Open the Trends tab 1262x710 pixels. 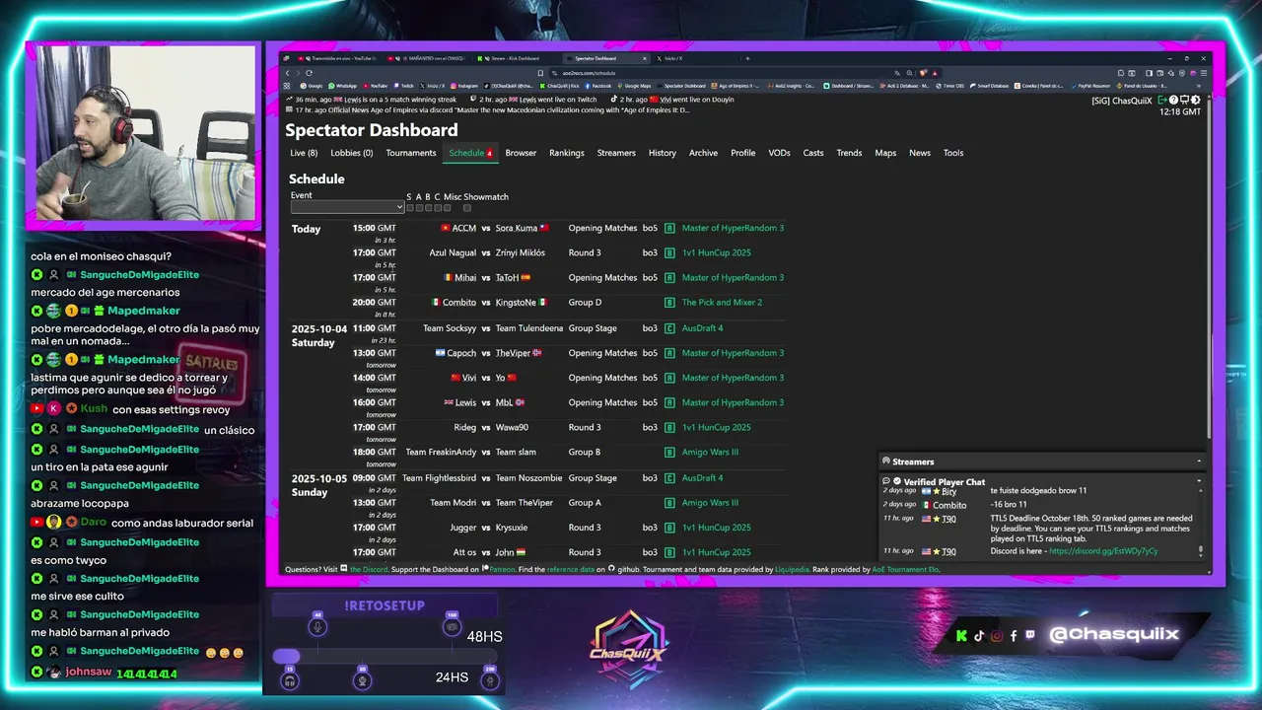(x=849, y=153)
